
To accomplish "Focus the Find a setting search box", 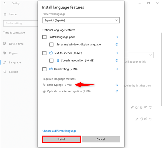I will (20, 23).
